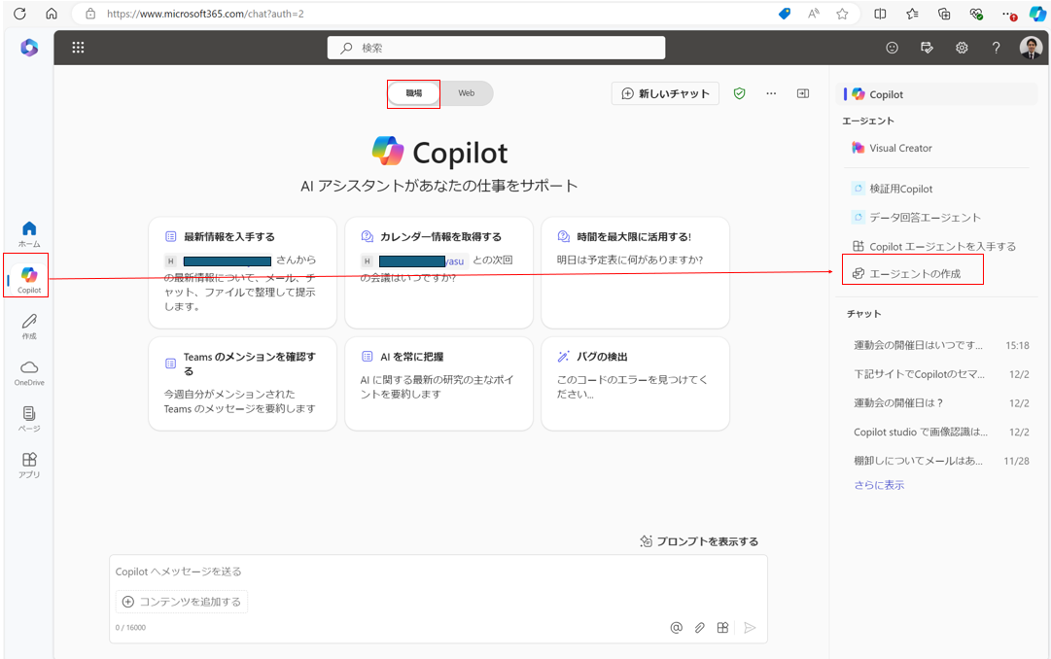Open the header notes flag icon
Screen dimensions: 1051x659
point(927,48)
